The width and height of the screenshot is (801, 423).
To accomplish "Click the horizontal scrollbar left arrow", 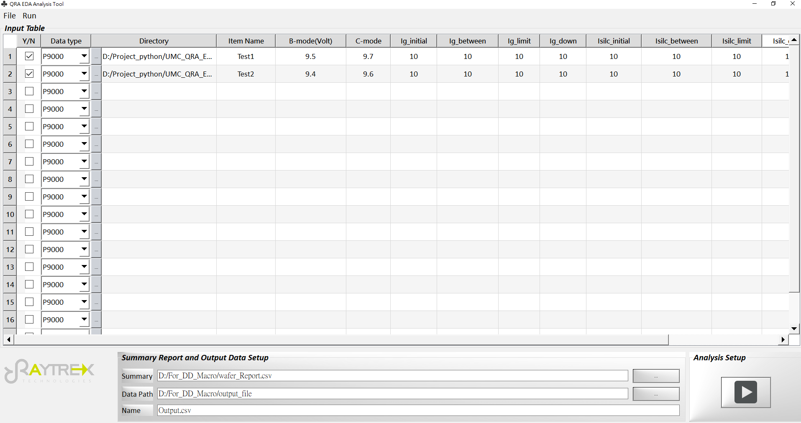I will pyautogui.click(x=9, y=340).
